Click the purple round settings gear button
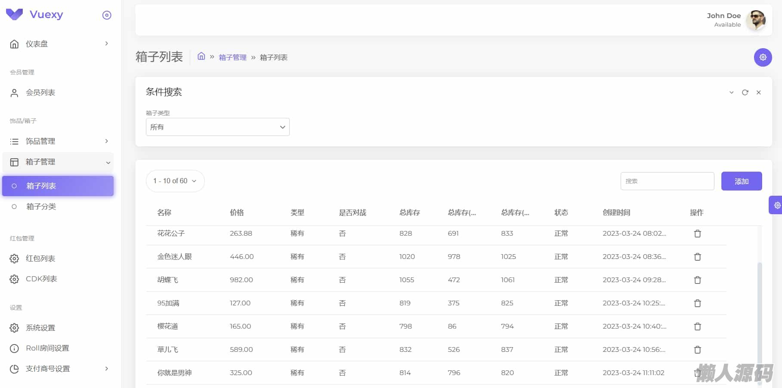782x388 pixels. [763, 57]
